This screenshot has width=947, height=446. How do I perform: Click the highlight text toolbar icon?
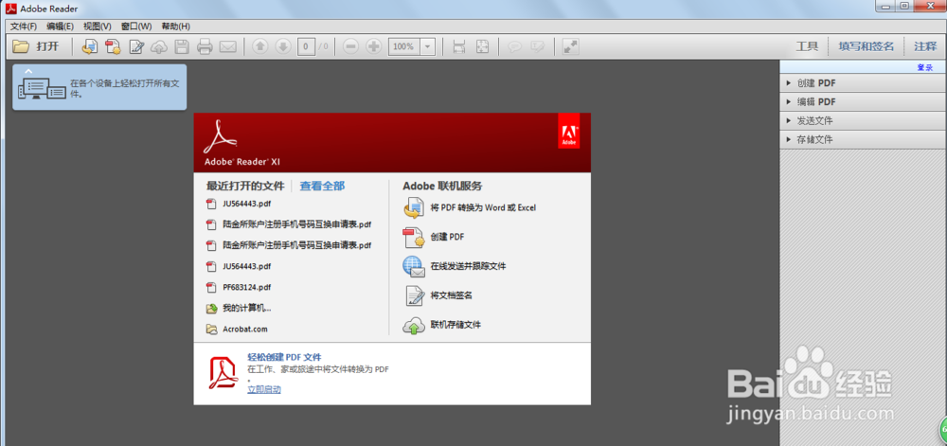coord(538,46)
